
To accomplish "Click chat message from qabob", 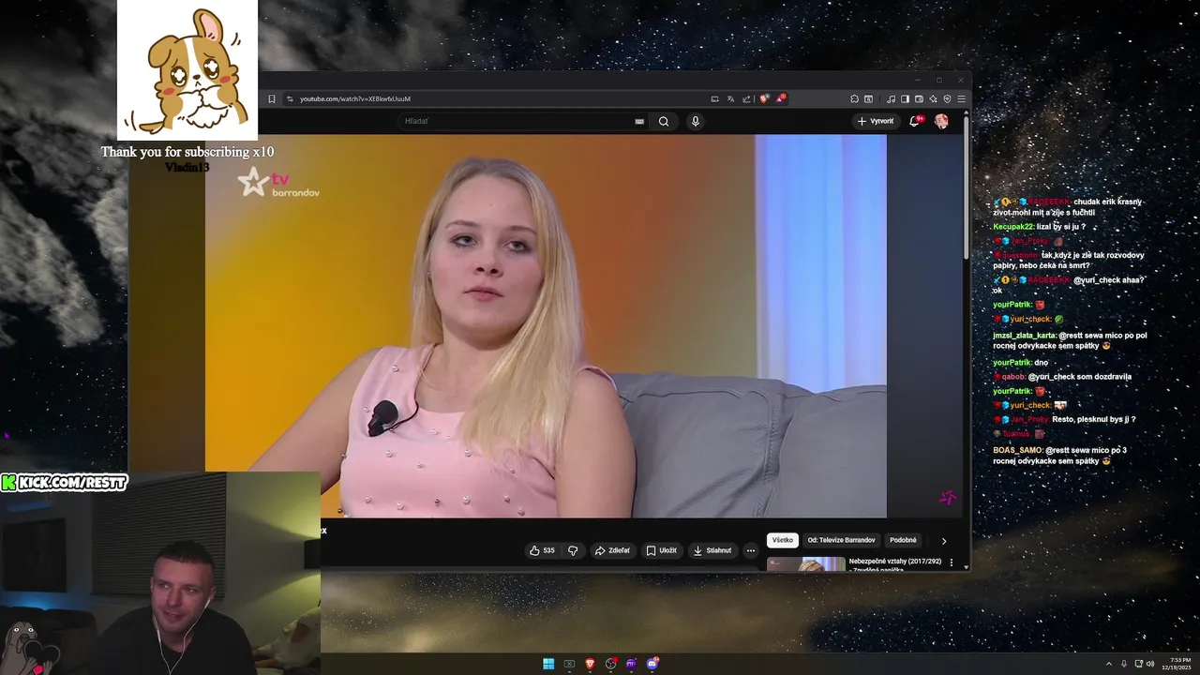I will coord(1062,377).
